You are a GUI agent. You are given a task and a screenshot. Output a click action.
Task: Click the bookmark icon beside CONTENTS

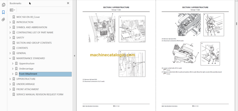[14, 48]
